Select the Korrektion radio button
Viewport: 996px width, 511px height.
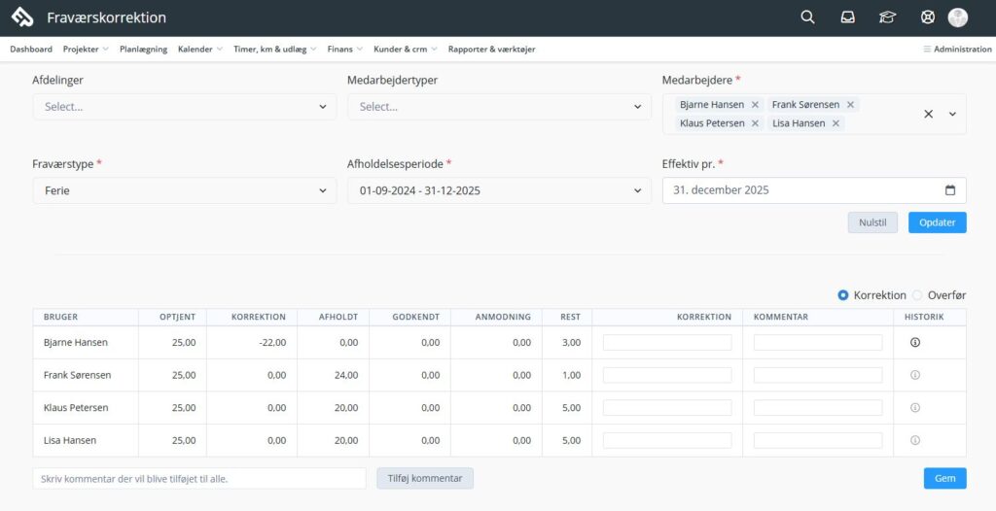[x=843, y=295]
